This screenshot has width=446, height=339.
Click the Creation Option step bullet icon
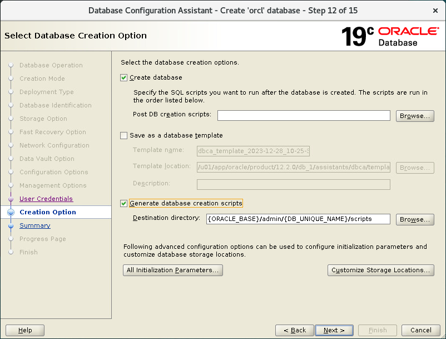click(11, 212)
